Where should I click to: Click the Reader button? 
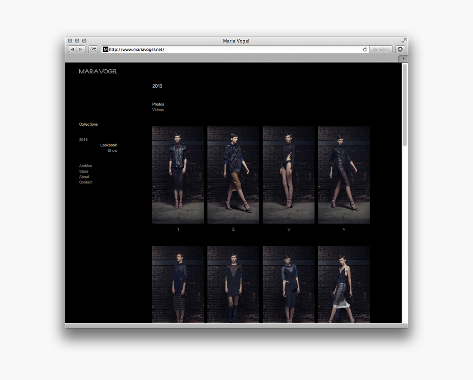[x=380, y=49]
